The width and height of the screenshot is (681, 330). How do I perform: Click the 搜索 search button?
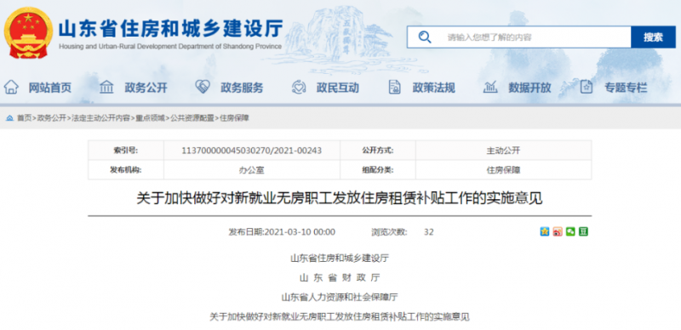pos(653,37)
